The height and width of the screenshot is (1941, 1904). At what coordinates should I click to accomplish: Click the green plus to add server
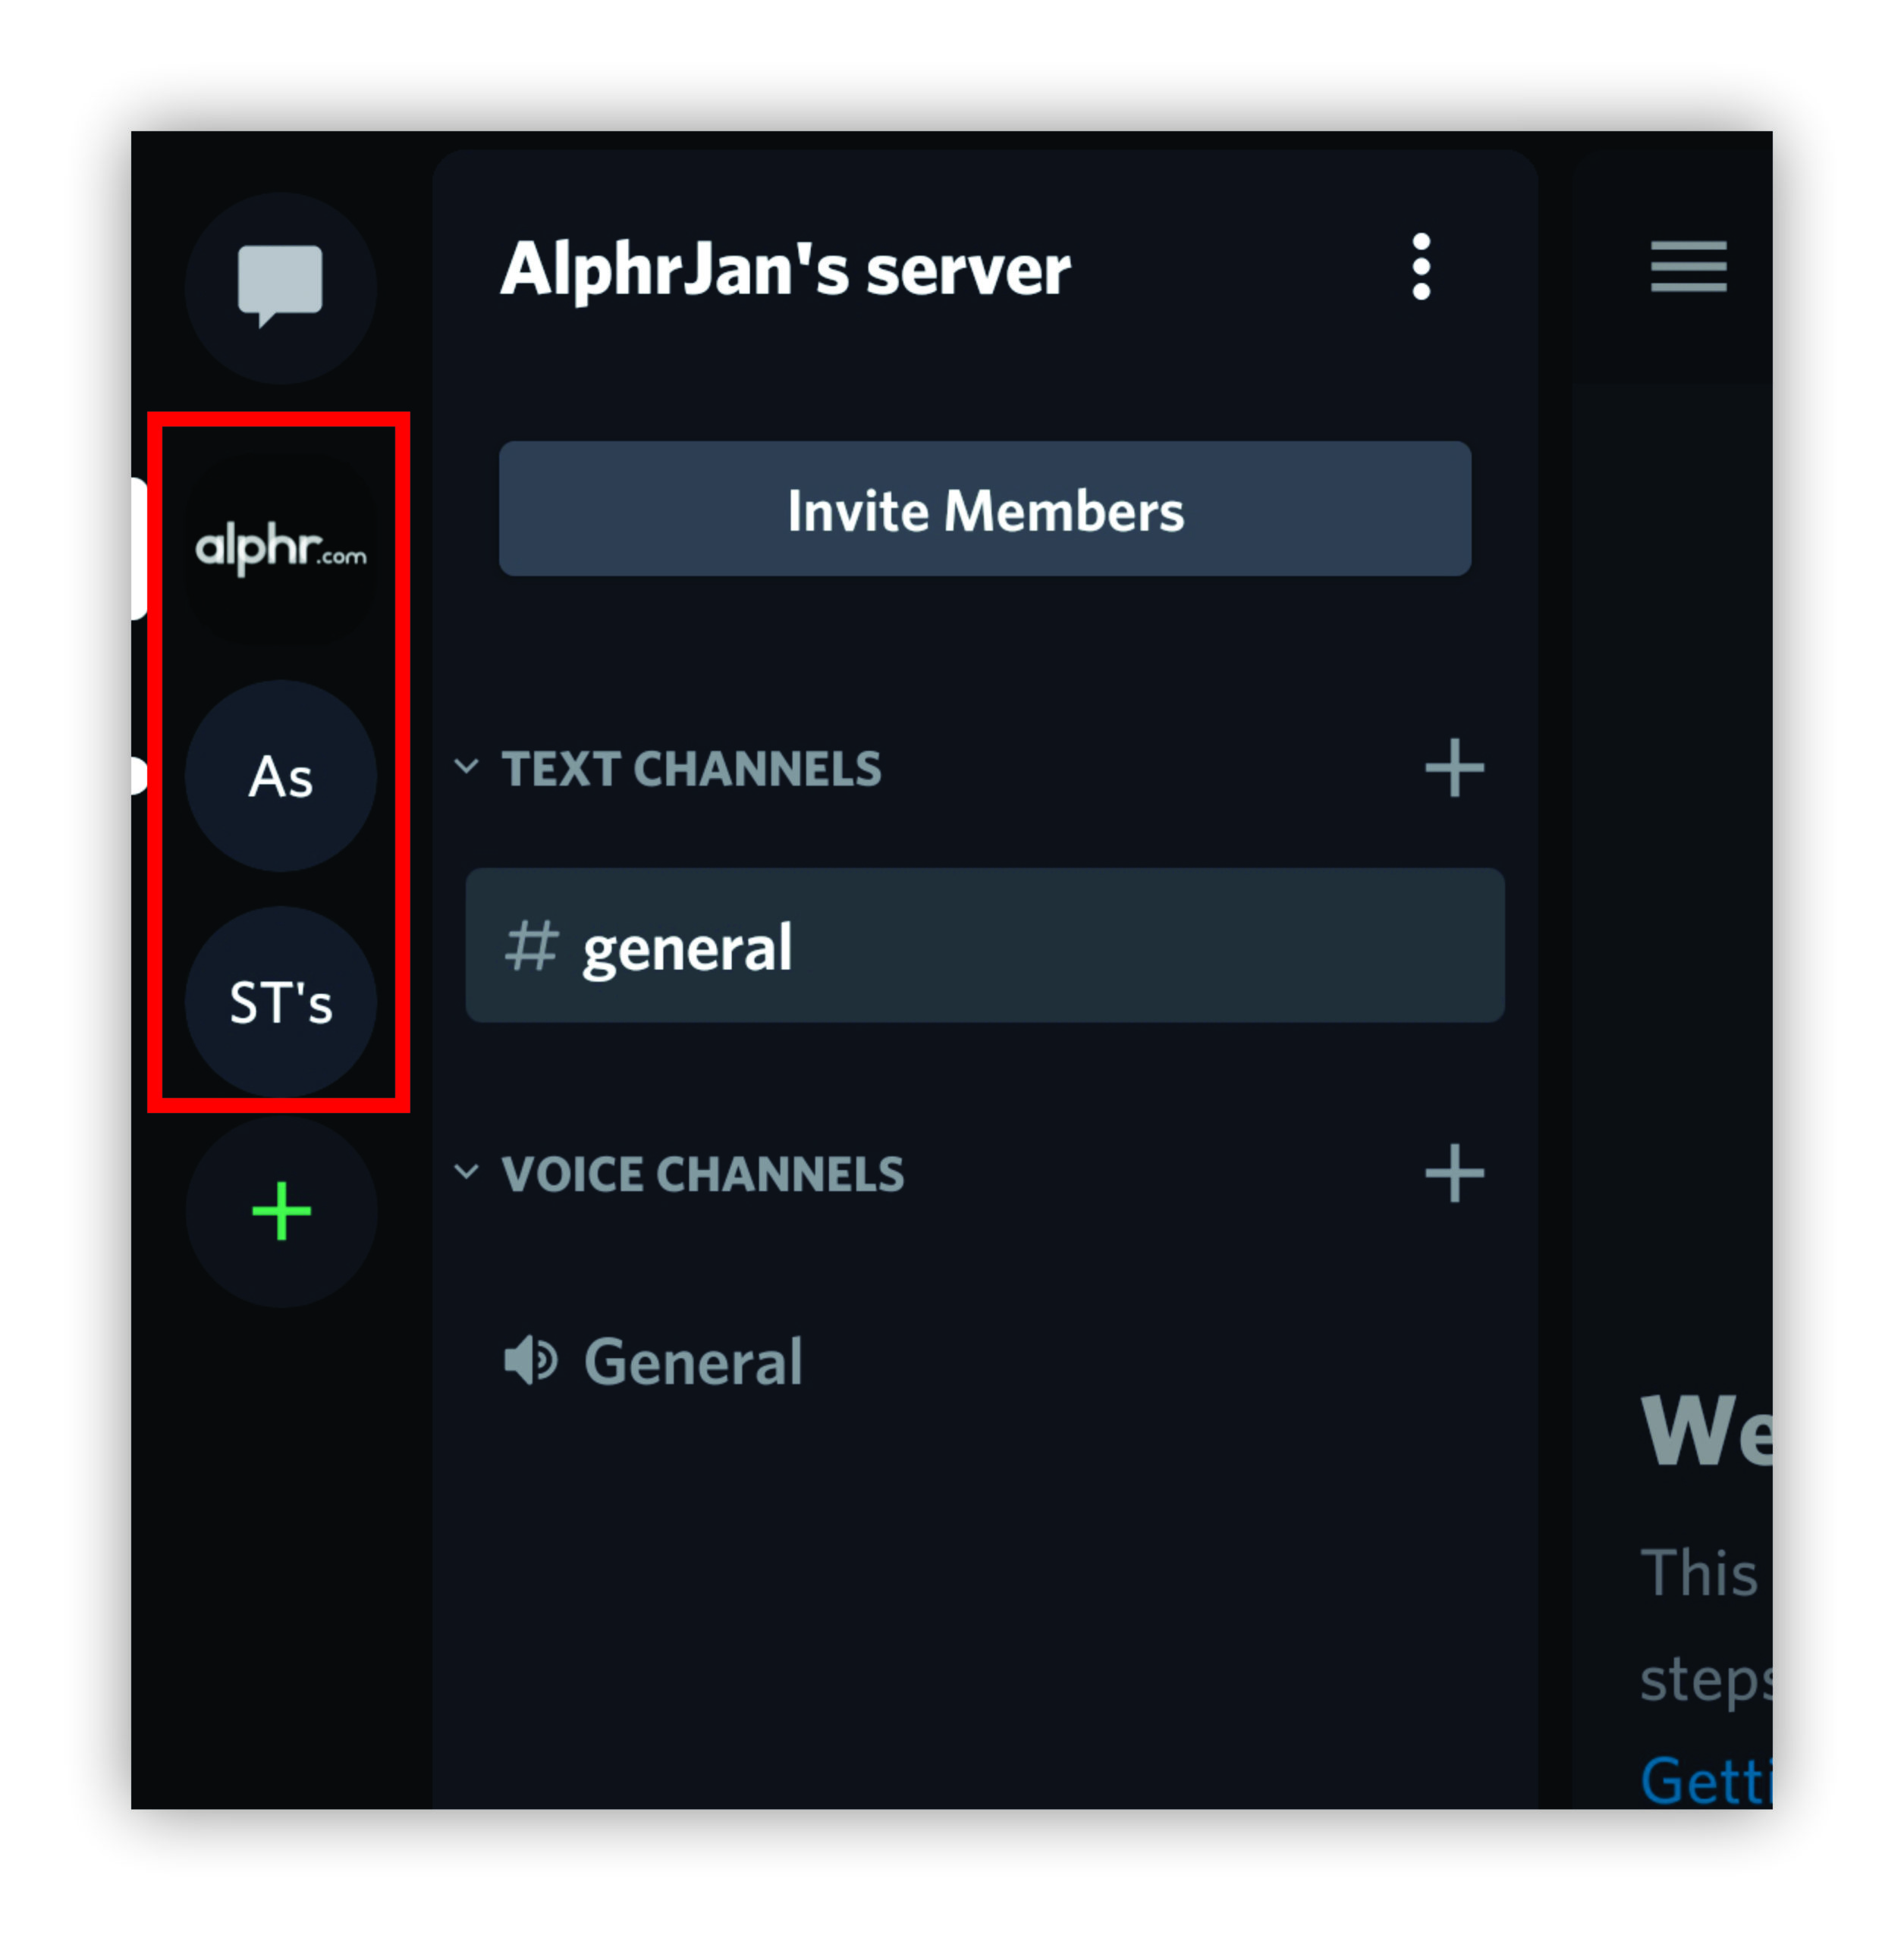tap(281, 1210)
